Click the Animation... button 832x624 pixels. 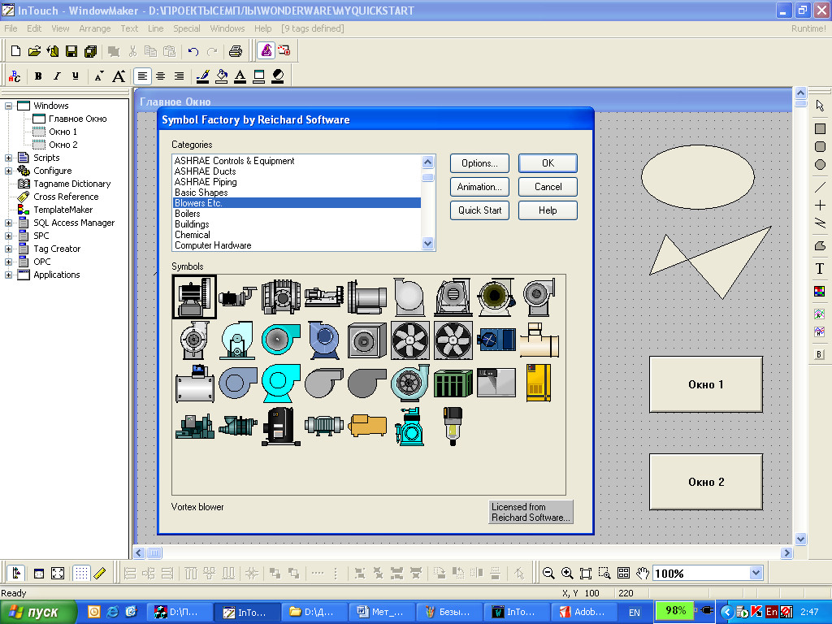(479, 187)
